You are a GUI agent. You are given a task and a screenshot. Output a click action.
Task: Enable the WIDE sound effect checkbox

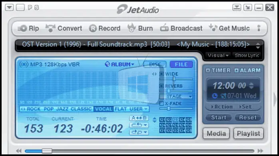[161, 74]
